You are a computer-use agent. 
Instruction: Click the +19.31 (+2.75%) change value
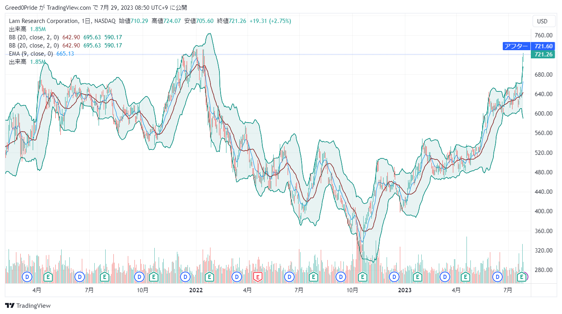click(x=270, y=21)
